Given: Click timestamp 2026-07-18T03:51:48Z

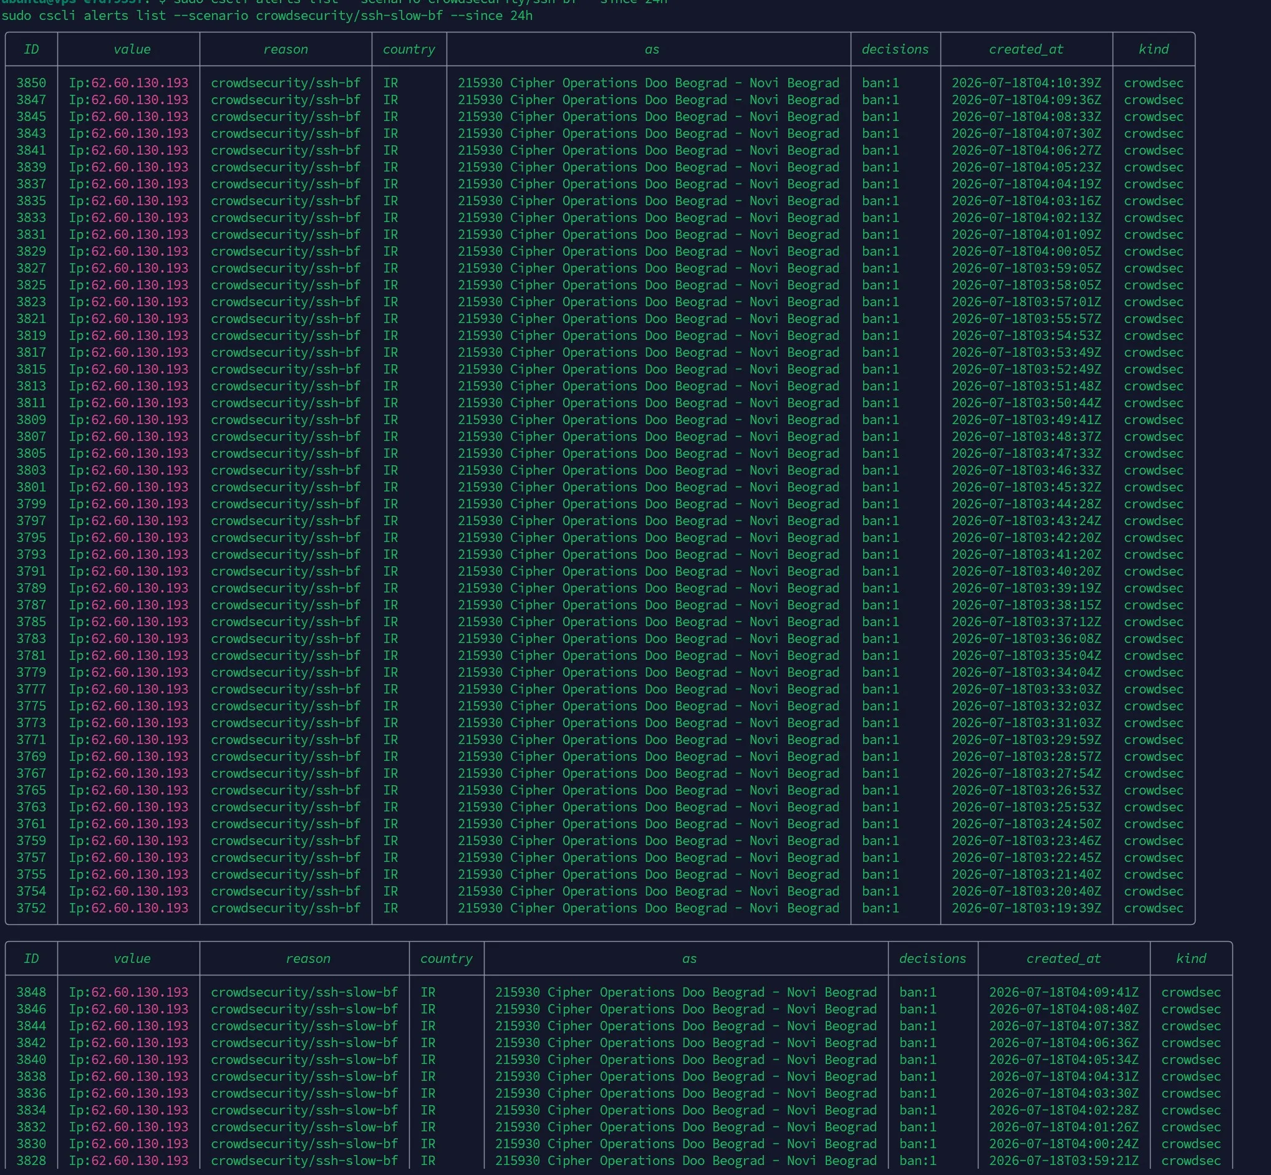Looking at the screenshot, I should tap(1026, 386).
